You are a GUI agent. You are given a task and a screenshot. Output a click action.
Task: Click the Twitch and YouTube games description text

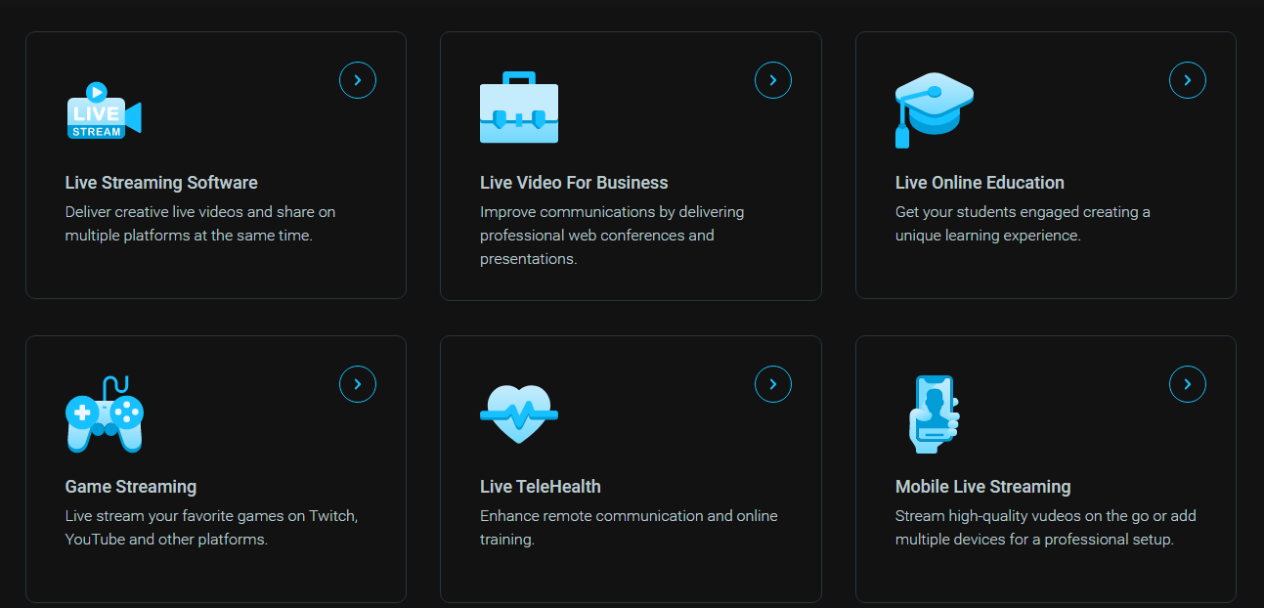click(x=211, y=528)
